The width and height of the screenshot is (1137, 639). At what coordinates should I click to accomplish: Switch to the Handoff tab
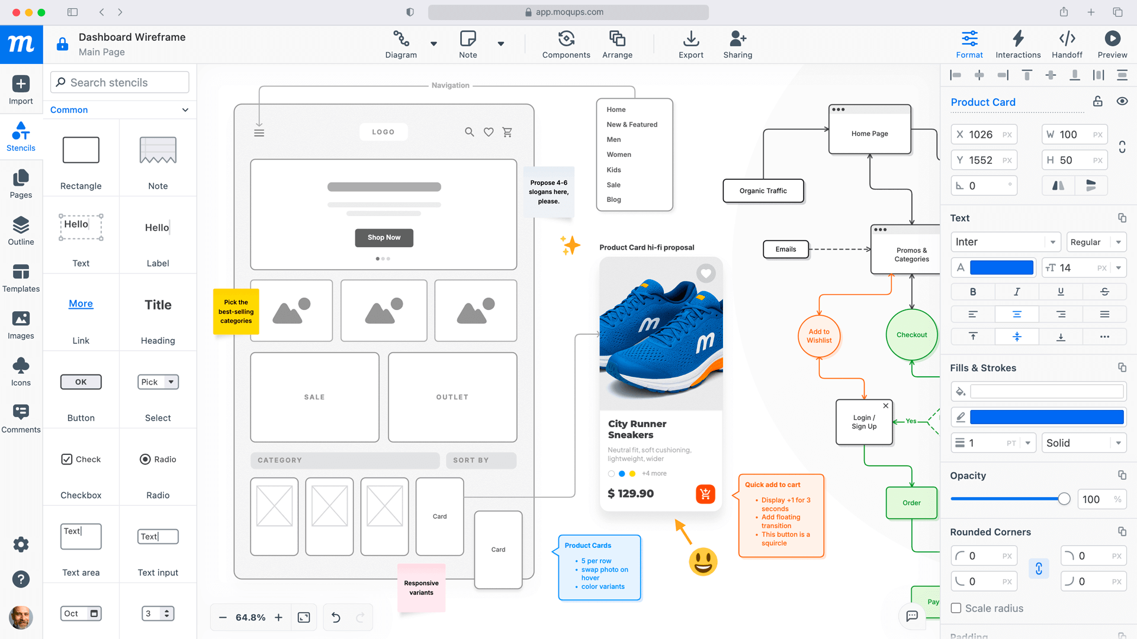tap(1067, 44)
